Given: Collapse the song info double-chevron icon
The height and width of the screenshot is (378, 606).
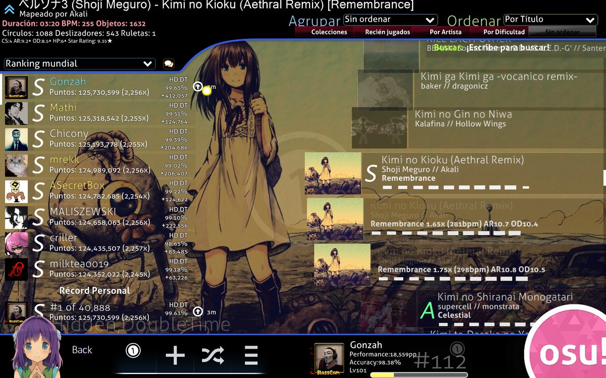Looking at the screenshot, I should pos(9,9).
